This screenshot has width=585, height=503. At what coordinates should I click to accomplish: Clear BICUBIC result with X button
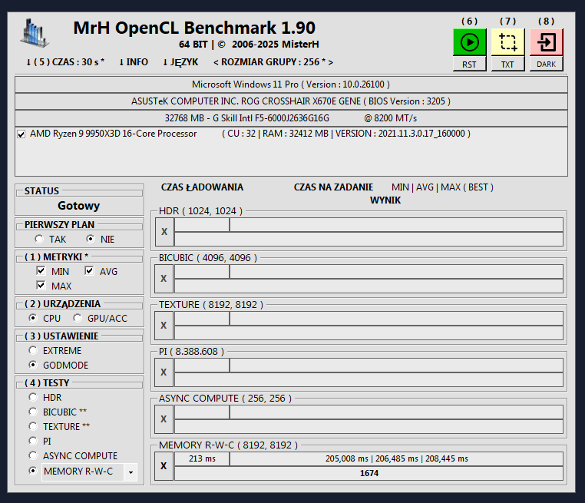(164, 278)
